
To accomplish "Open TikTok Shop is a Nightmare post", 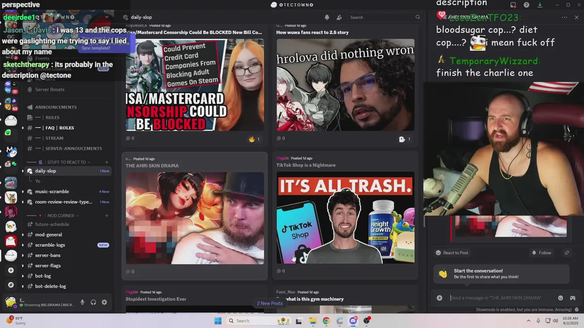I will pyautogui.click(x=306, y=165).
